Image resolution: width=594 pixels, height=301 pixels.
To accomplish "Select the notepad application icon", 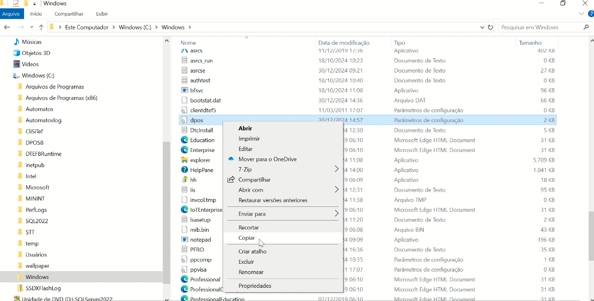I will click(x=185, y=240).
